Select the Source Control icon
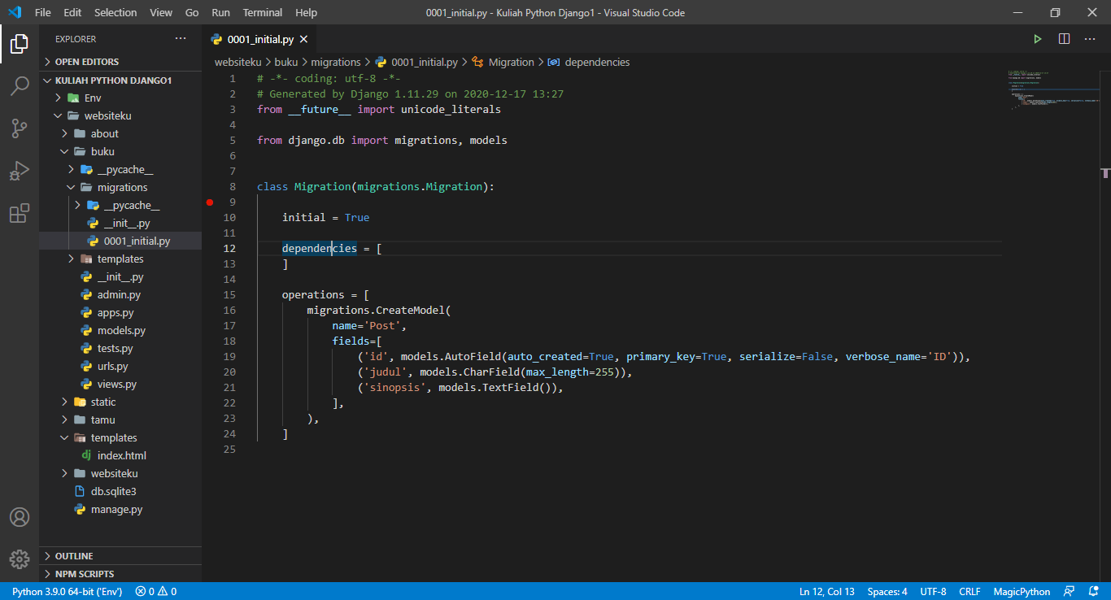This screenshot has height=600, width=1111. (20, 129)
